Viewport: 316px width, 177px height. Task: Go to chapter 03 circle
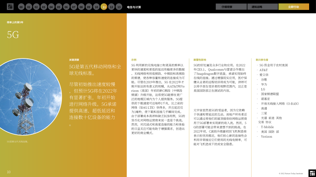tap(44, 7)
